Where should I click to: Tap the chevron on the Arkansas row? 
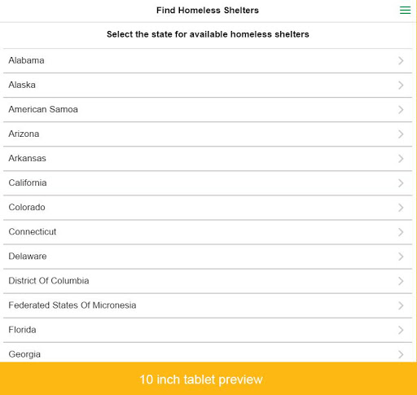click(x=401, y=159)
